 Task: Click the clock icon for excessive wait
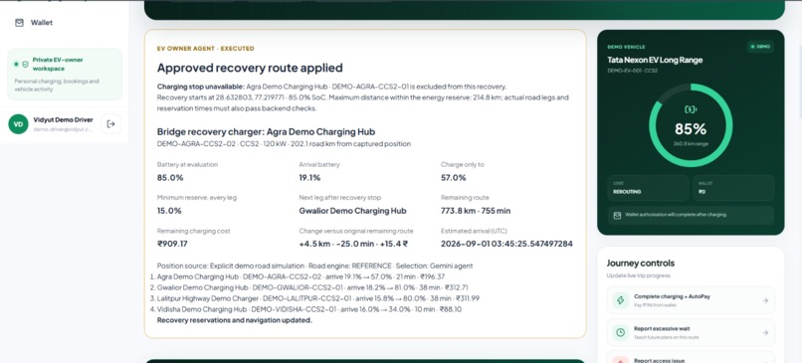click(621, 332)
